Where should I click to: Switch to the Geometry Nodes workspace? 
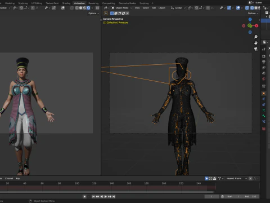(127, 3)
